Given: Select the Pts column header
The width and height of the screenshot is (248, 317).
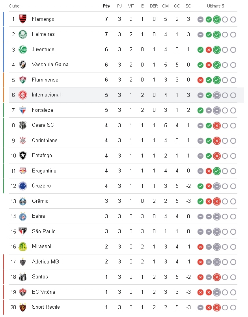Looking at the screenshot, I should point(106,6).
